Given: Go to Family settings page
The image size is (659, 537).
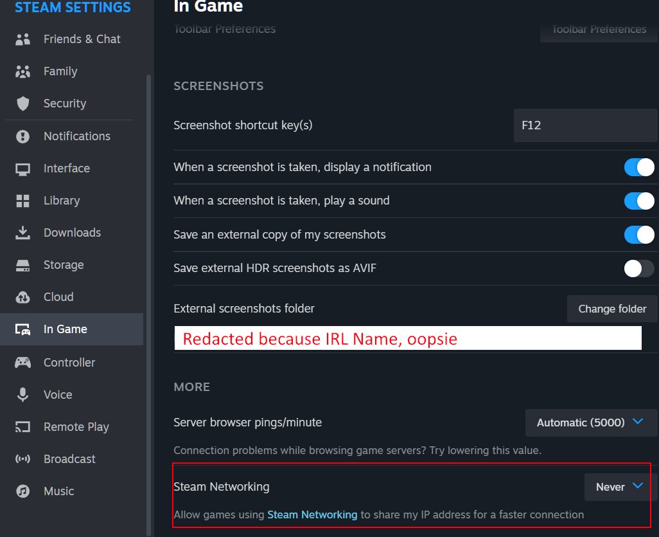Looking at the screenshot, I should pyautogui.click(x=71, y=71).
